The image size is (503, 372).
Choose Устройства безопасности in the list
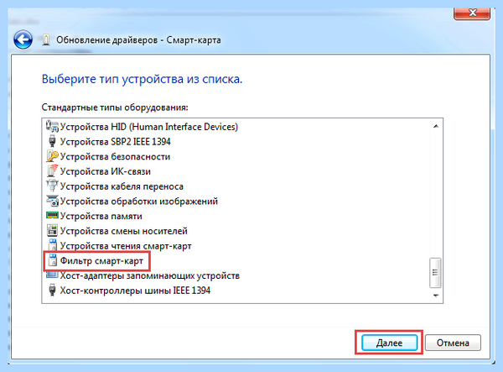point(115,156)
